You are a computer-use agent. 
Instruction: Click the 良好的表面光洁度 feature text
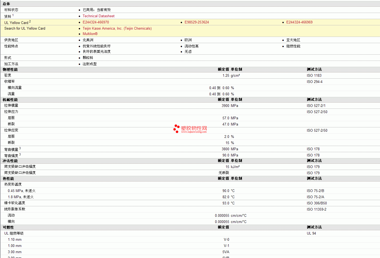[x=97, y=52]
